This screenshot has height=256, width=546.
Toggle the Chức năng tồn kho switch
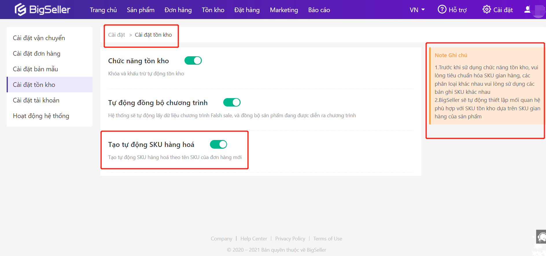click(193, 61)
